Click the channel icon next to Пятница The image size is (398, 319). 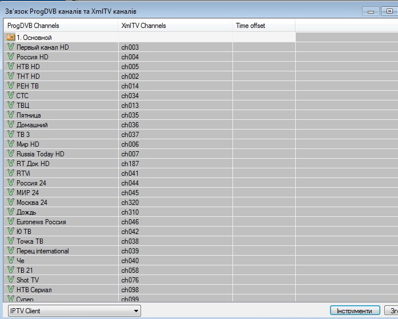(11, 115)
